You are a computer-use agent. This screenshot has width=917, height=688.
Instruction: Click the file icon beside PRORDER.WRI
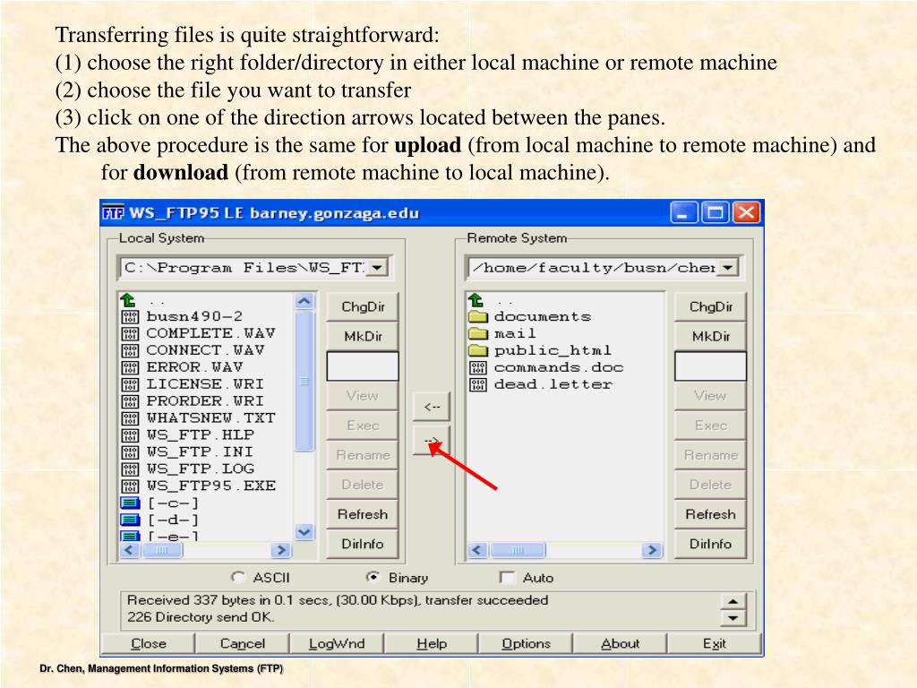[130, 402]
